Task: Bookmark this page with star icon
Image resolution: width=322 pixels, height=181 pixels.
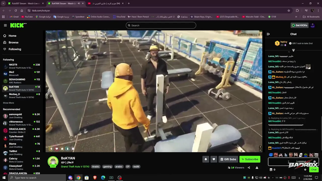Action: pyautogui.click(x=289, y=11)
